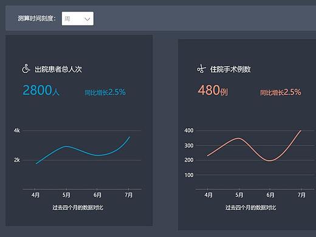316x237 pixels.
Task: Click 4月 on the discharge chart axis
Action: [35, 195]
